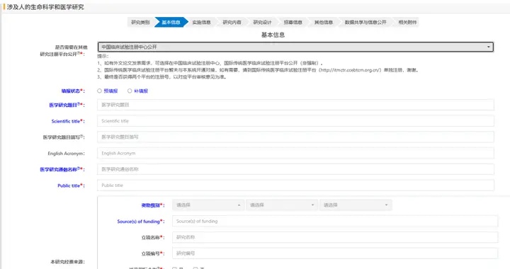Open the first 资助级别 dropdown
Screen dimensions: 510x269
[208, 205]
